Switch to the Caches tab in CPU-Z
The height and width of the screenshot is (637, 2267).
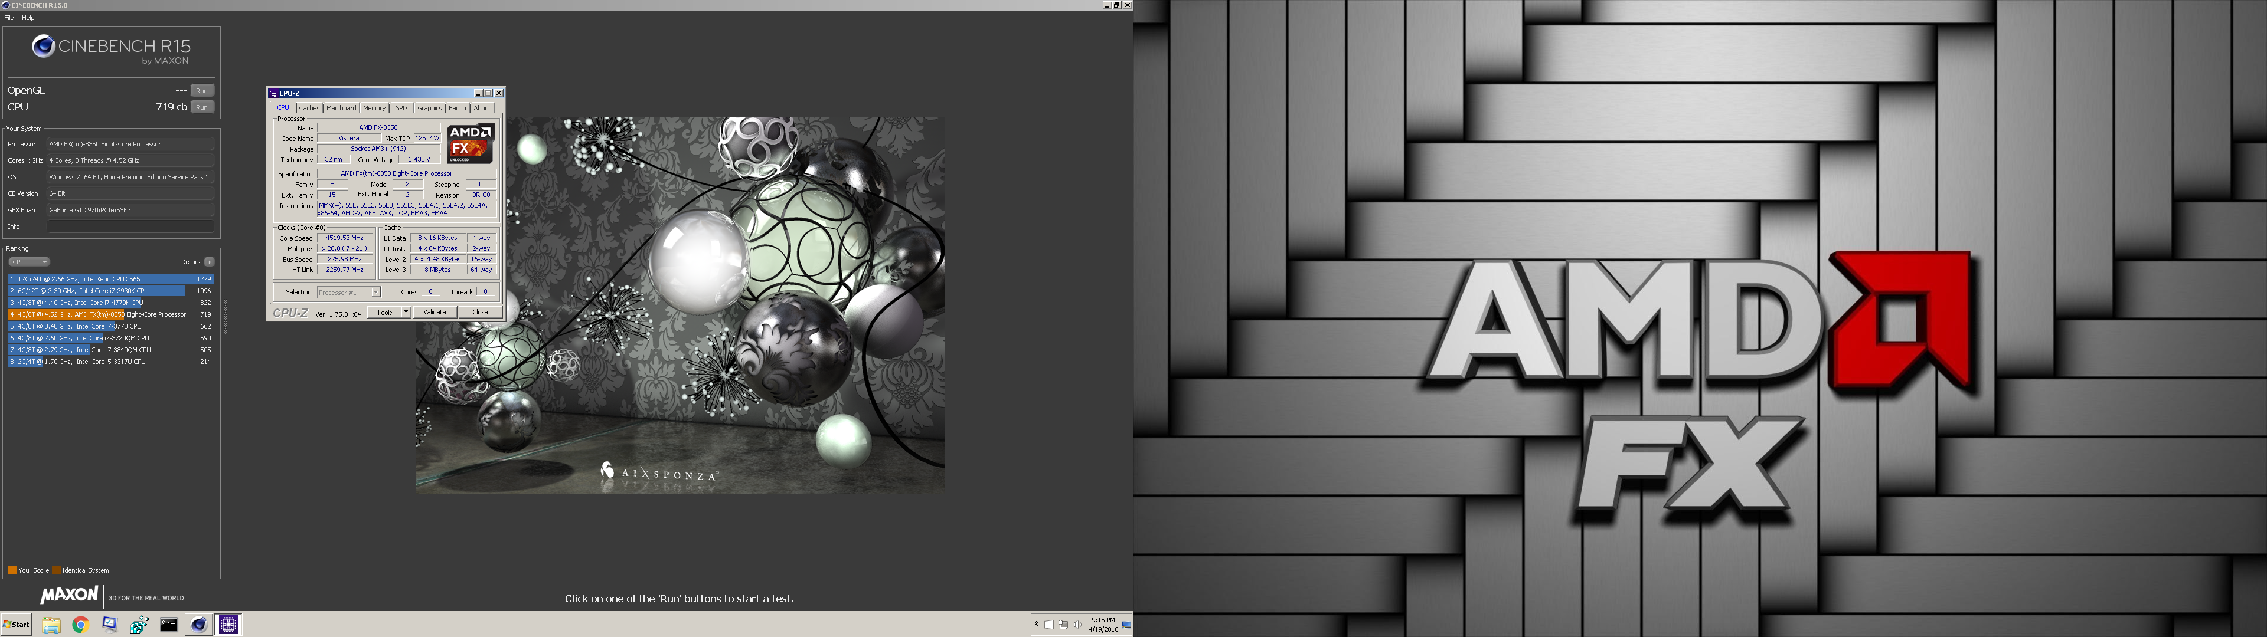pyautogui.click(x=309, y=108)
